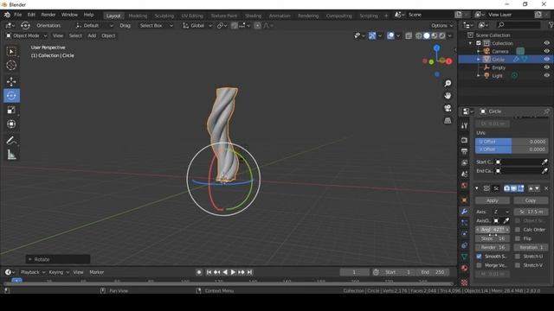Open the Scene properties tab

[x=464, y=174]
